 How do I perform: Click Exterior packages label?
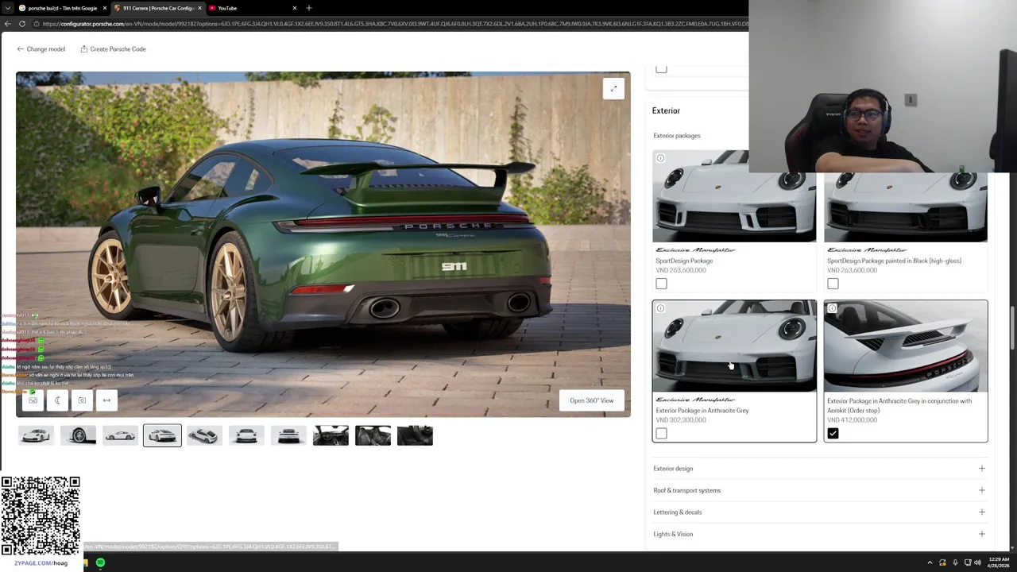[x=677, y=136]
